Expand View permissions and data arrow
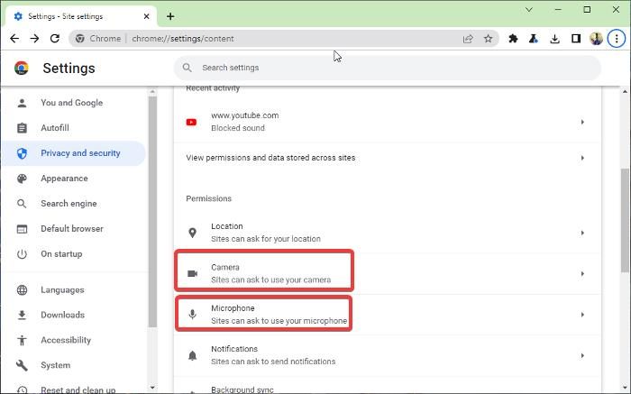The width and height of the screenshot is (631, 394). pyautogui.click(x=582, y=158)
